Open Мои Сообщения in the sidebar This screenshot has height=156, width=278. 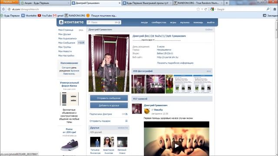66,42
